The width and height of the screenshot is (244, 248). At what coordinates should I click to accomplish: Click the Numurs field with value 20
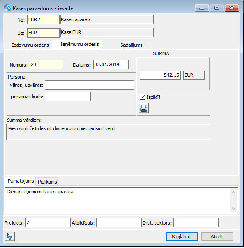[x=46, y=64]
